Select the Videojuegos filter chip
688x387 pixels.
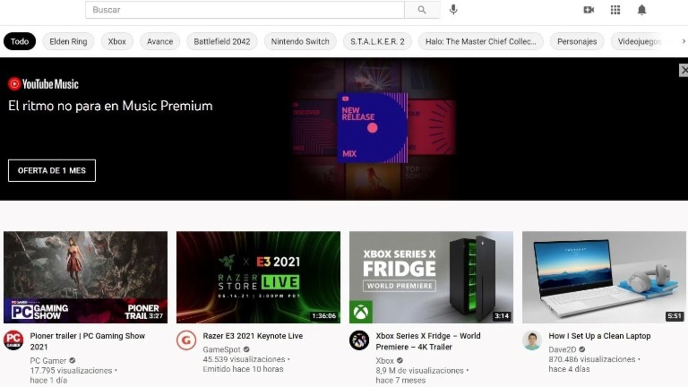(639, 42)
